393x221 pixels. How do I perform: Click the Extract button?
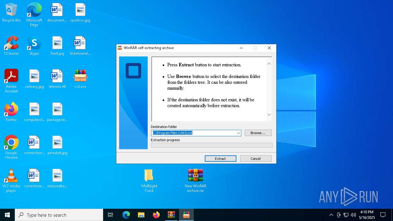[x=220, y=159]
